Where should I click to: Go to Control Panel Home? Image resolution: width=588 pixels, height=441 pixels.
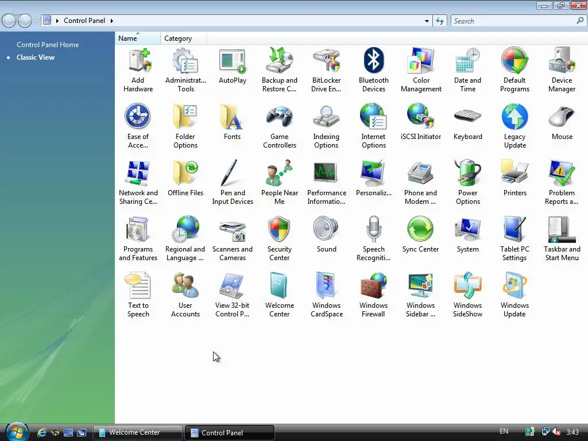pos(48,45)
